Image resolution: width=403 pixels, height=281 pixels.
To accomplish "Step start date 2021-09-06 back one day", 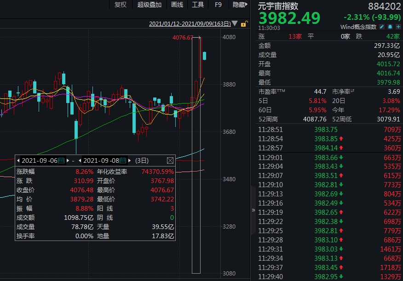I will coord(18,161).
